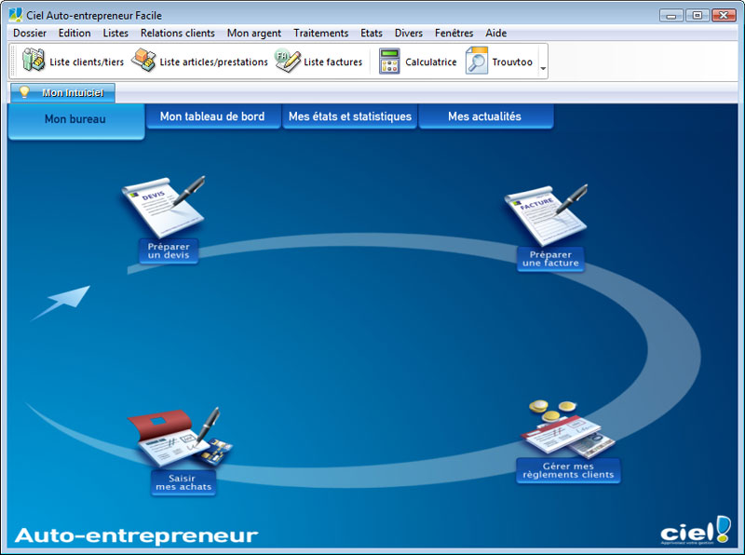Click the Mon Intuiciel lightbulb icon
The width and height of the screenshot is (745, 555).
pyautogui.click(x=24, y=91)
